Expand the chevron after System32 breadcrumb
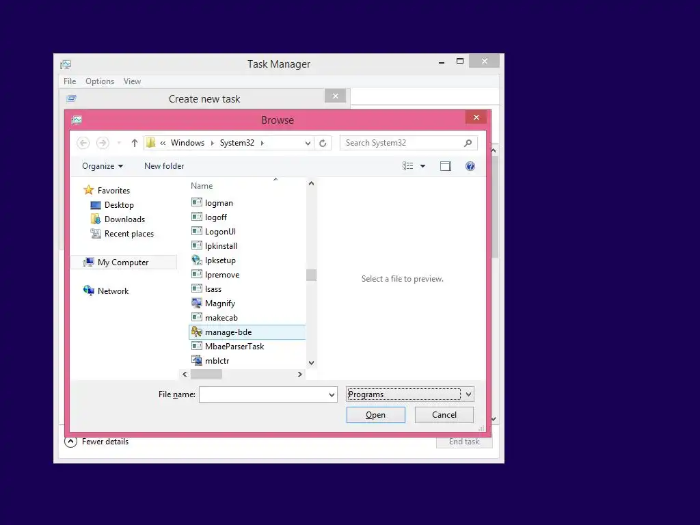 tap(262, 143)
